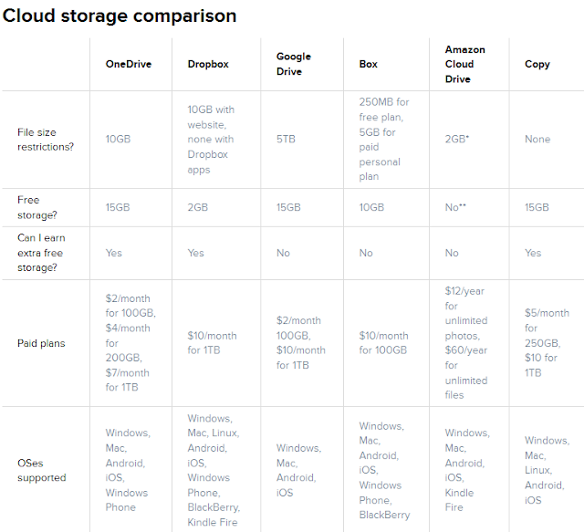Screen dimensions: 584x532
Task: Select the Amazon Cloud Drive header
Action: [x=465, y=64]
